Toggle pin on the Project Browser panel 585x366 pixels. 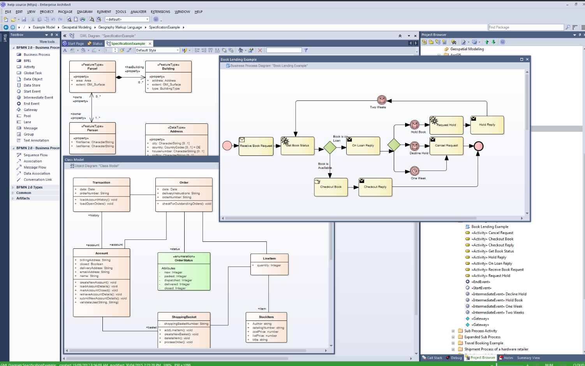point(580,35)
